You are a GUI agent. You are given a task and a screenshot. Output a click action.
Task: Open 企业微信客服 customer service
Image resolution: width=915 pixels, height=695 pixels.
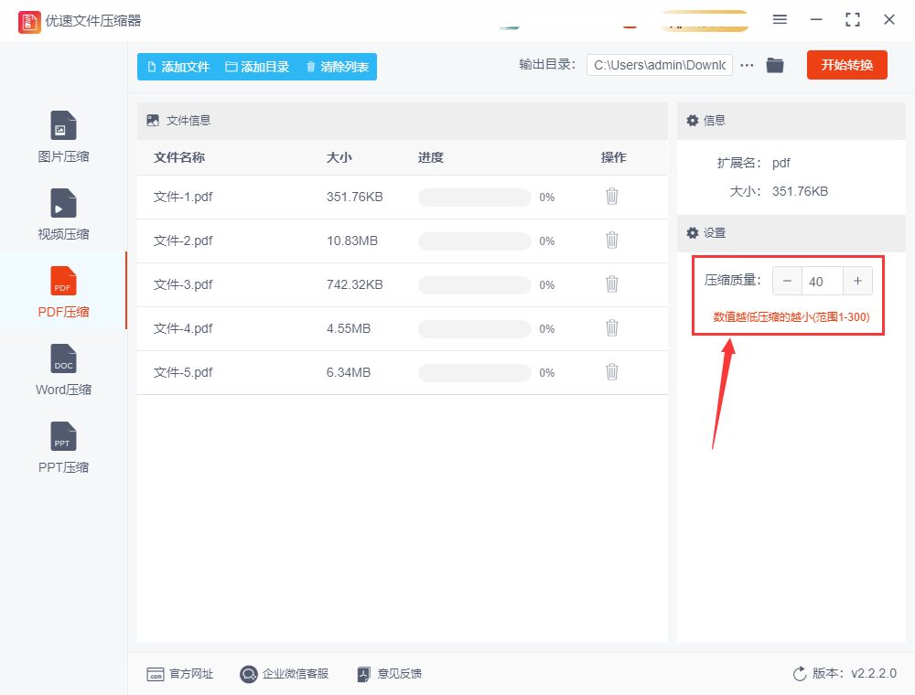(285, 674)
